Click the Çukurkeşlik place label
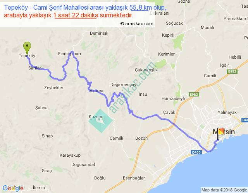Image resolution: width=248 pixels, height=193 pixels. pyautogui.click(x=146, y=70)
